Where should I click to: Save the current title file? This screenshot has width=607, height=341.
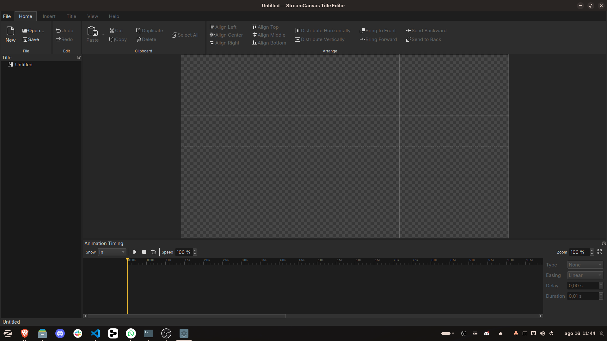point(31,39)
